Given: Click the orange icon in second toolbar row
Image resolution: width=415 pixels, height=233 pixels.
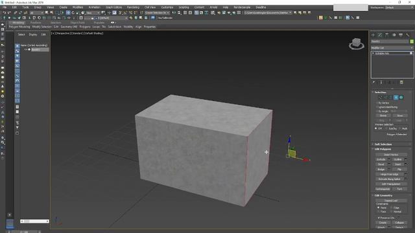Looking at the screenshot, I should pyautogui.click(x=320, y=17).
